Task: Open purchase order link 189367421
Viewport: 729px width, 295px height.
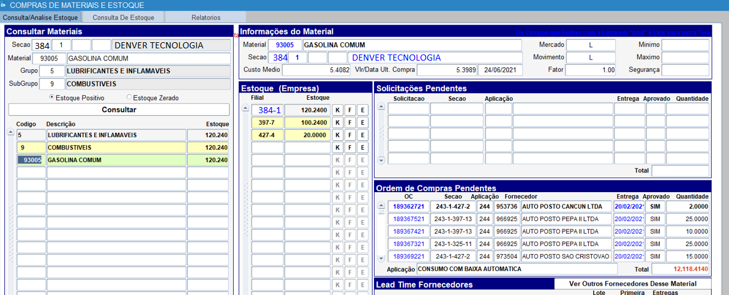Action: pos(408,231)
